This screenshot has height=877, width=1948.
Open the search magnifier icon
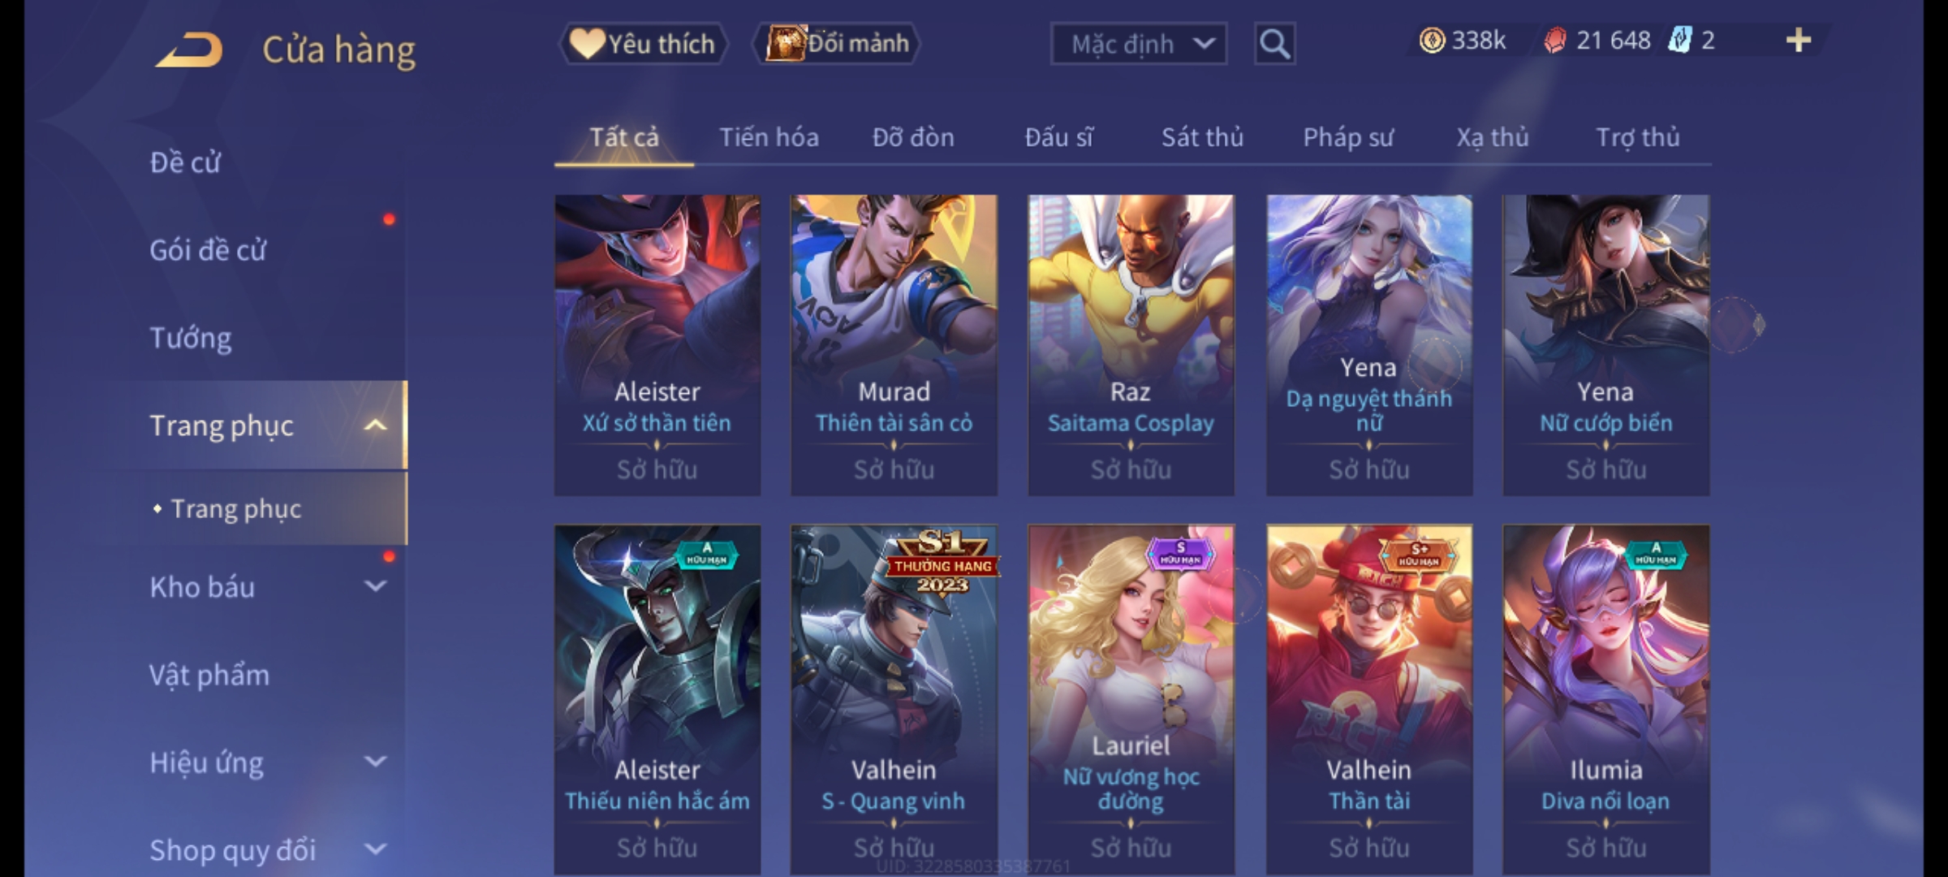(x=1274, y=44)
